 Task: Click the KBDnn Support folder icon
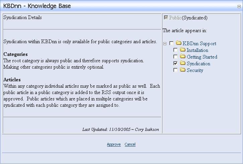point(178,43)
